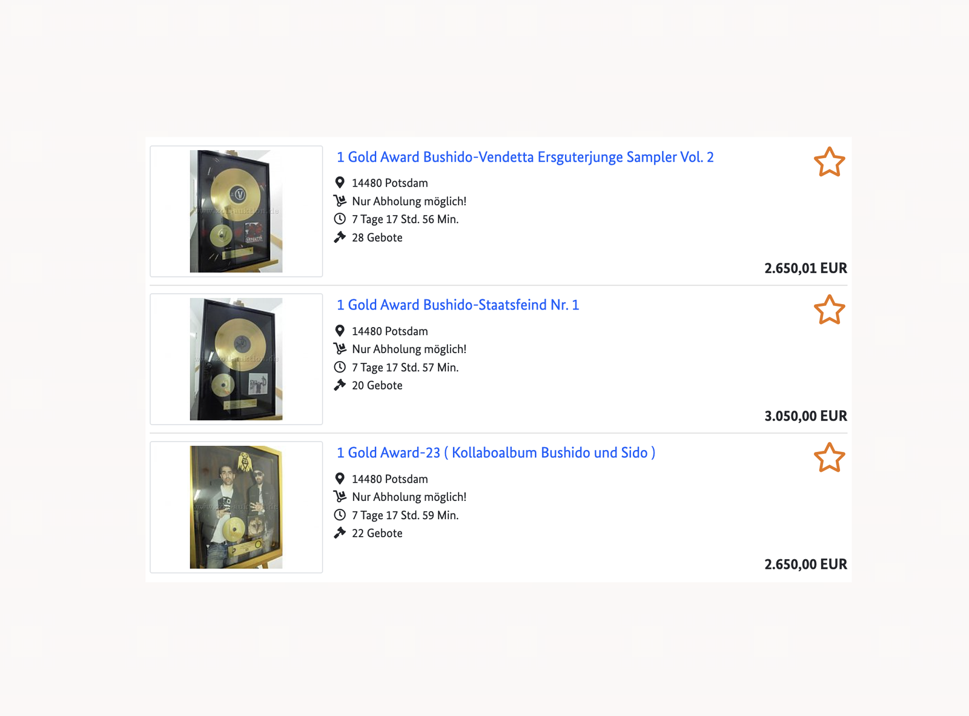Click the gavel icon next to 28 Gebote

click(x=340, y=237)
